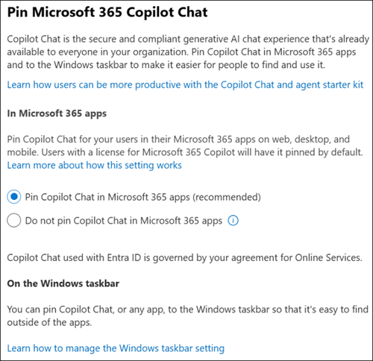Image resolution: width=373 pixels, height=361 pixels.
Task: Click the intro paragraph about secure generative AI
Action: [188, 52]
